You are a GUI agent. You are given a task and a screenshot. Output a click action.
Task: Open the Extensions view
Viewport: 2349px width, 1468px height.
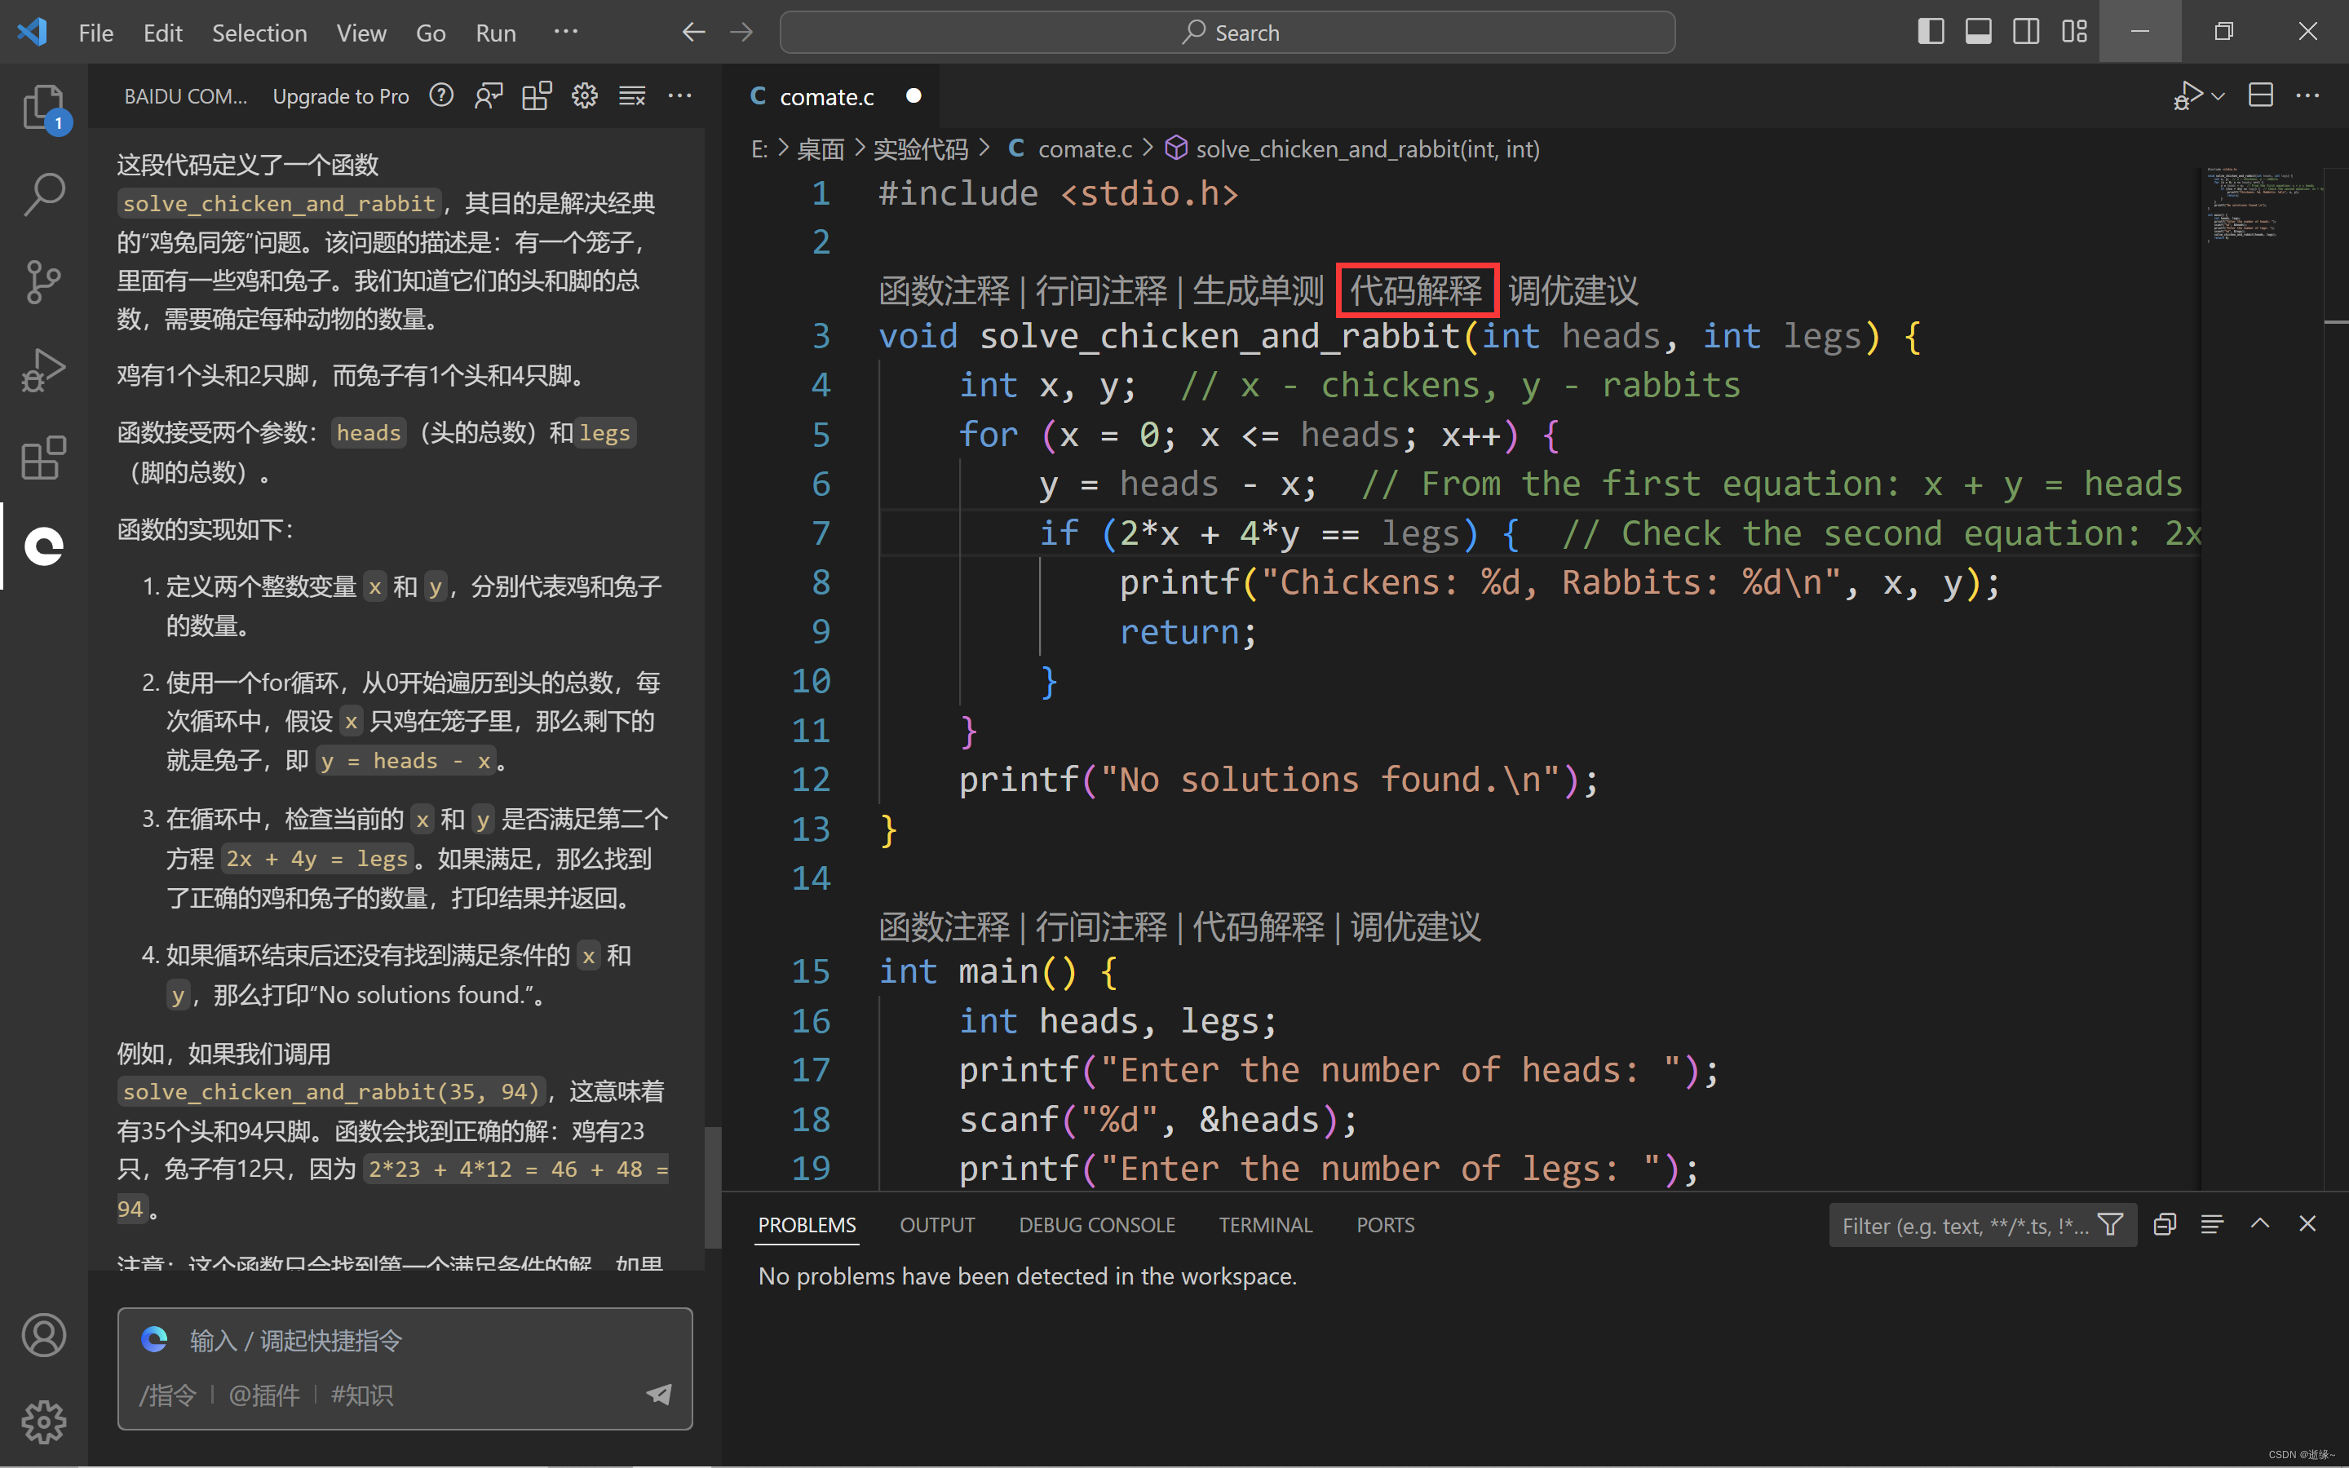(42, 458)
